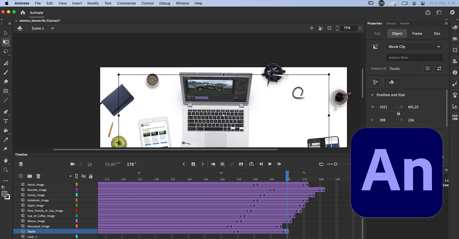Click the Swap Symbol icon
Screen dimensions: 459x239
pos(439,69)
